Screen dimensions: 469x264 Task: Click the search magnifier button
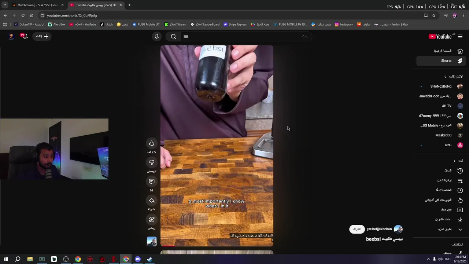point(173,36)
